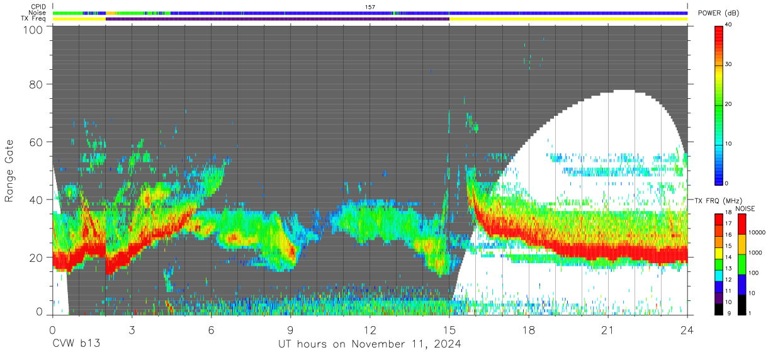The image size is (773, 357).
Task: Click x-axis tick label '15'
Action: click(449, 329)
